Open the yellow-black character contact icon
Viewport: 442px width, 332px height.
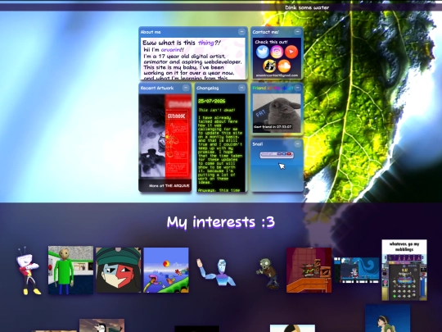pyautogui.click(x=269, y=66)
